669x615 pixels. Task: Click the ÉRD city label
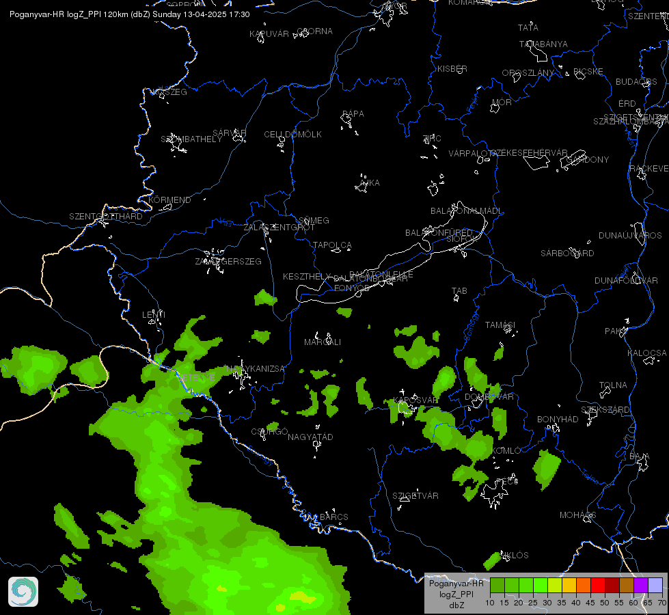627,104
